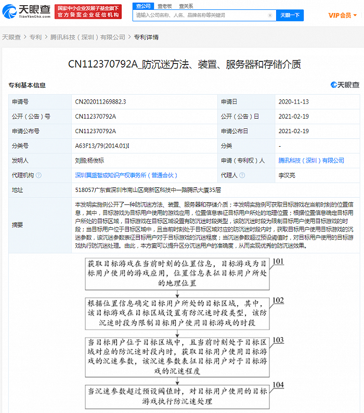Open 专利 breadcrumb link
This screenshot has height=413, width=364.
[35, 37]
